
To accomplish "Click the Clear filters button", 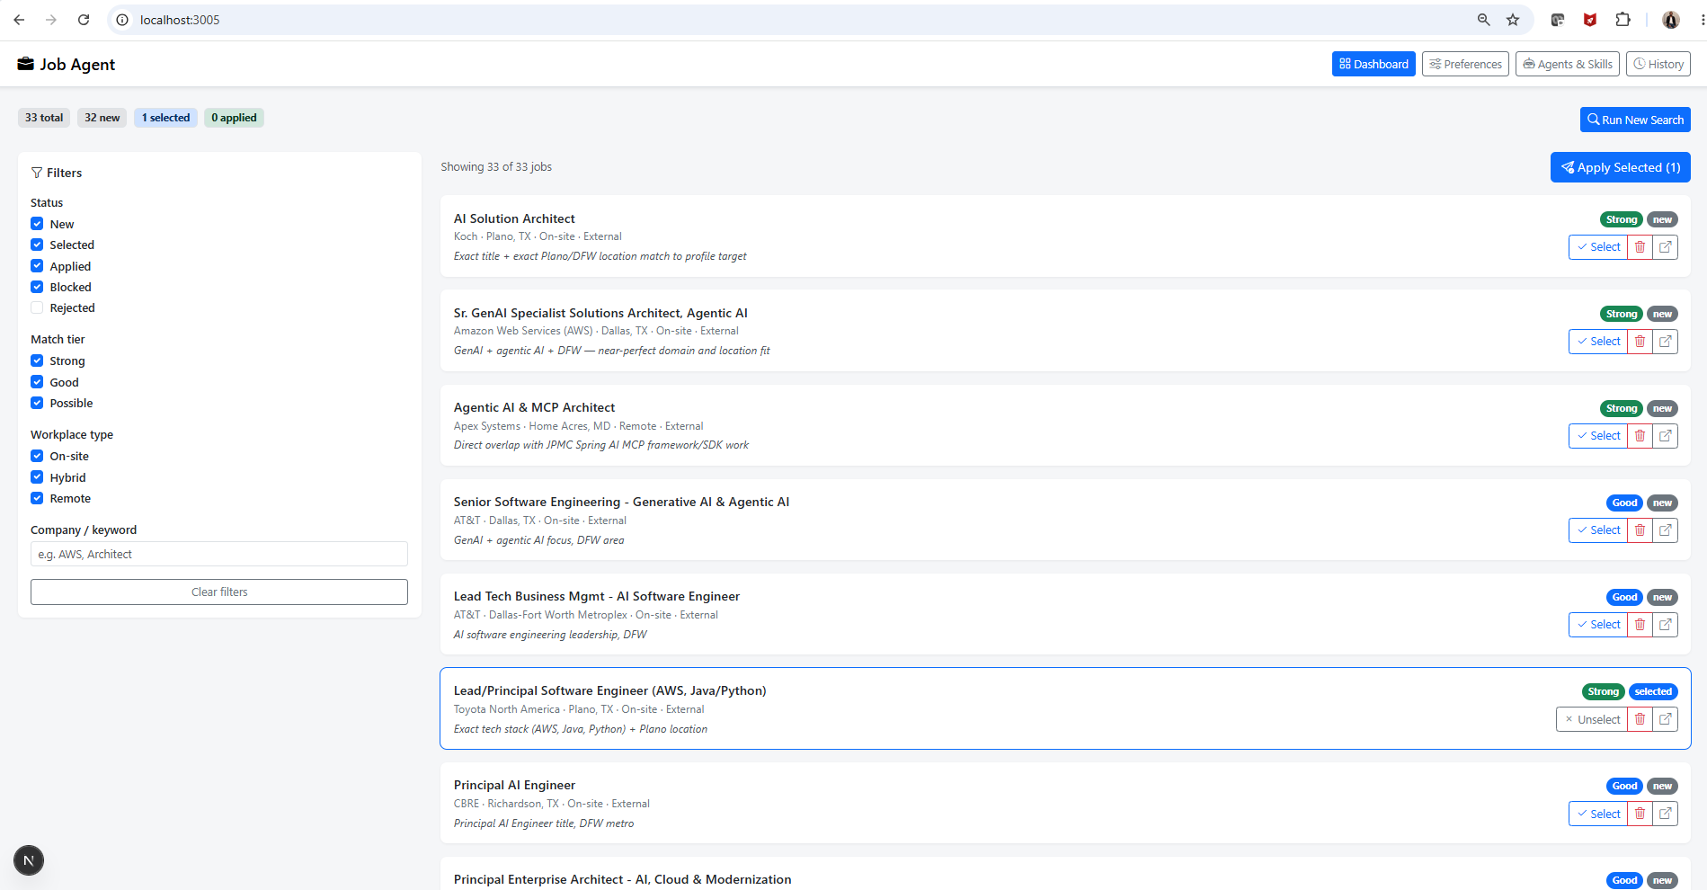I will [219, 592].
